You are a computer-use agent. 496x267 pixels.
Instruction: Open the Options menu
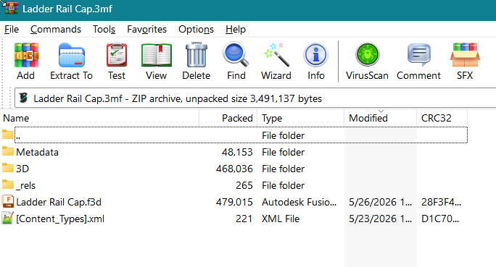pos(196,30)
